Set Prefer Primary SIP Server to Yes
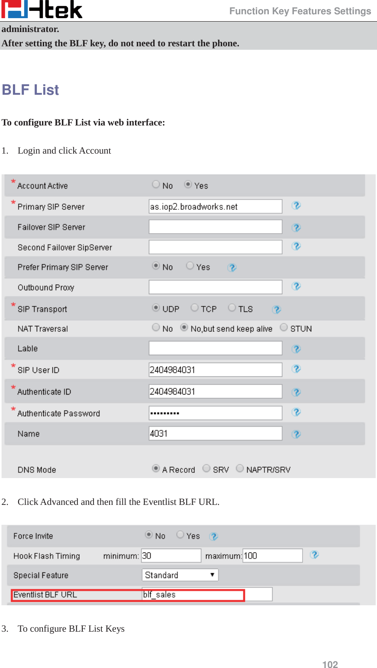This screenshot has height=668, width=377. (190, 266)
